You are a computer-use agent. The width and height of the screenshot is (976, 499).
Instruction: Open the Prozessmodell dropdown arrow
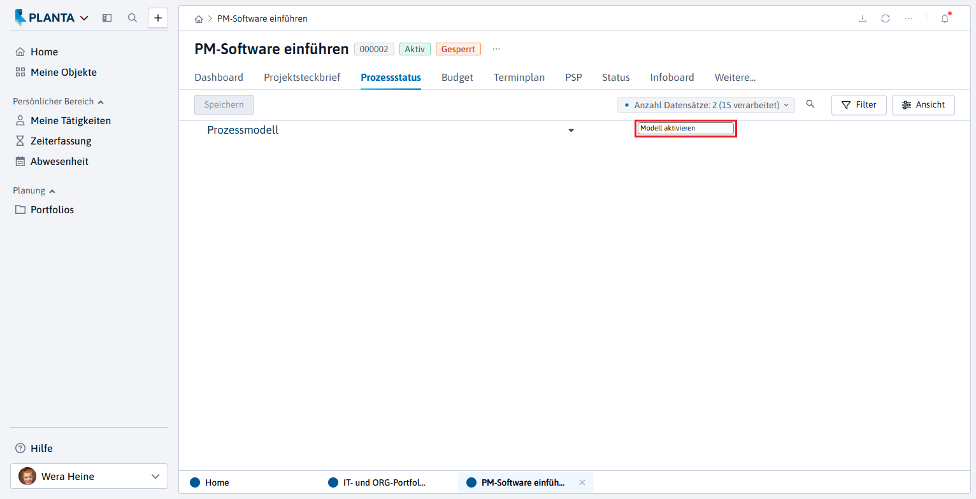(x=571, y=130)
